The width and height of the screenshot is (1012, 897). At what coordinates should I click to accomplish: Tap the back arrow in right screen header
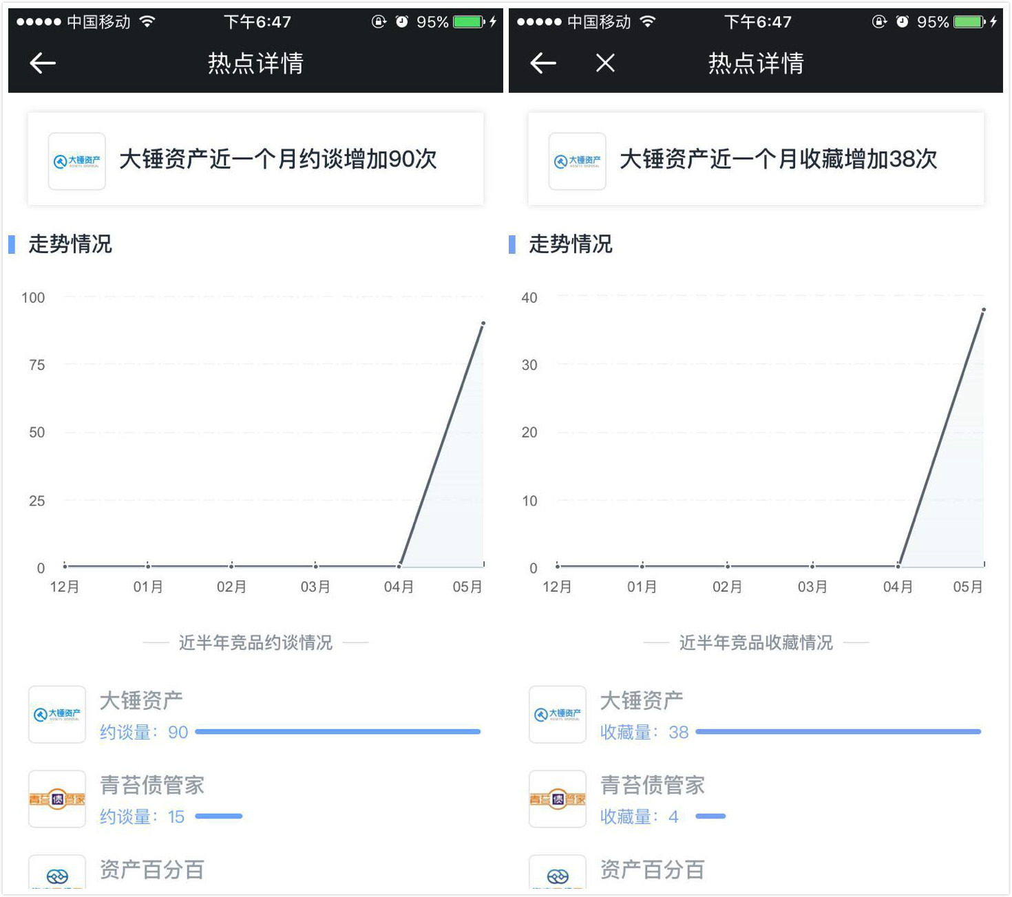543,63
